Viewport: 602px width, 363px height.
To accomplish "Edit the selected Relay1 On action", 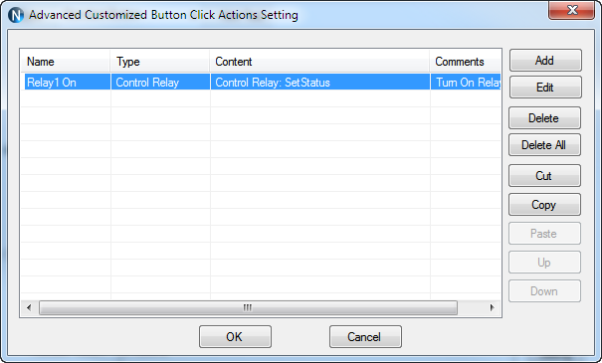I will click(x=545, y=88).
